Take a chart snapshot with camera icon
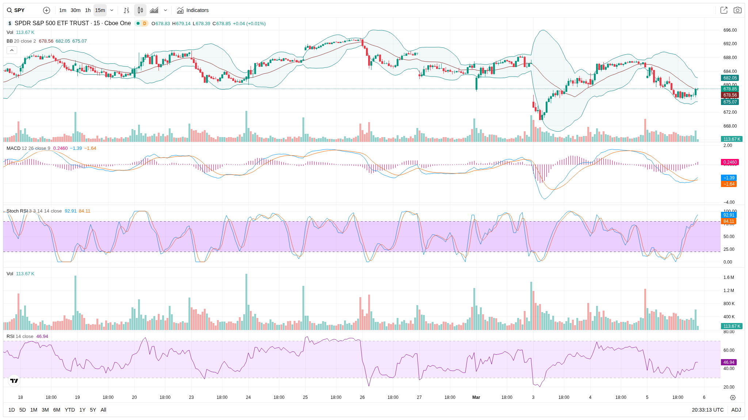This screenshot has height=420, width=748. click(x=737, y=10)
